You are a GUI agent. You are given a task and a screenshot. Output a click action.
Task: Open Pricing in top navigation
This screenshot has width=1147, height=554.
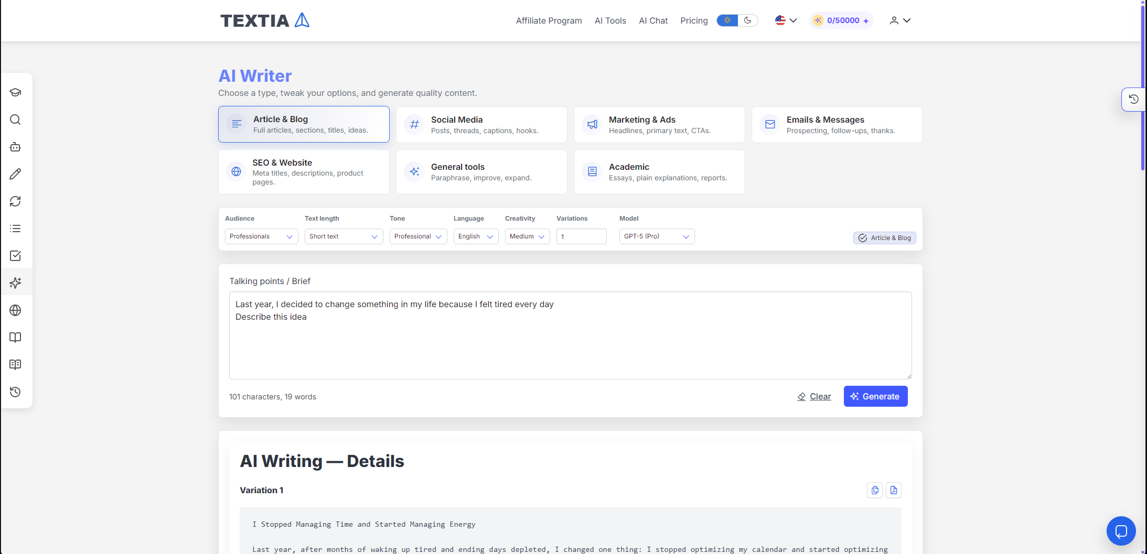point(694,20)
